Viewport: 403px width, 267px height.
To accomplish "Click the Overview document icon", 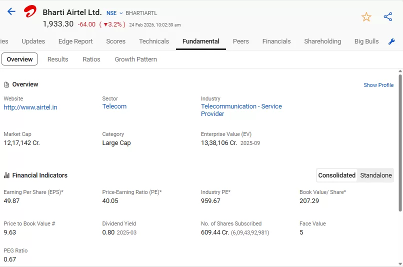I will pos(6,84).
